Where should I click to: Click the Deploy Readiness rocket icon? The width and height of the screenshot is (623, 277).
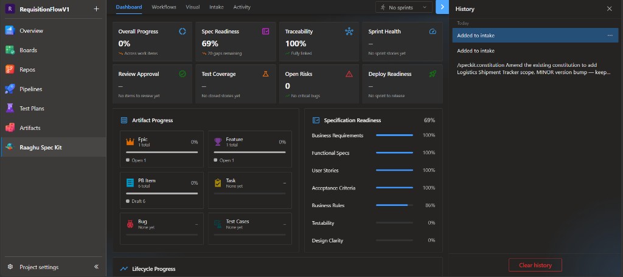(433, 74)
